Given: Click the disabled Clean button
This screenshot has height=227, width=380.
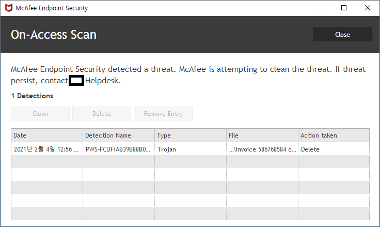Looking at the screenshot, I should [x=40, y=114].
